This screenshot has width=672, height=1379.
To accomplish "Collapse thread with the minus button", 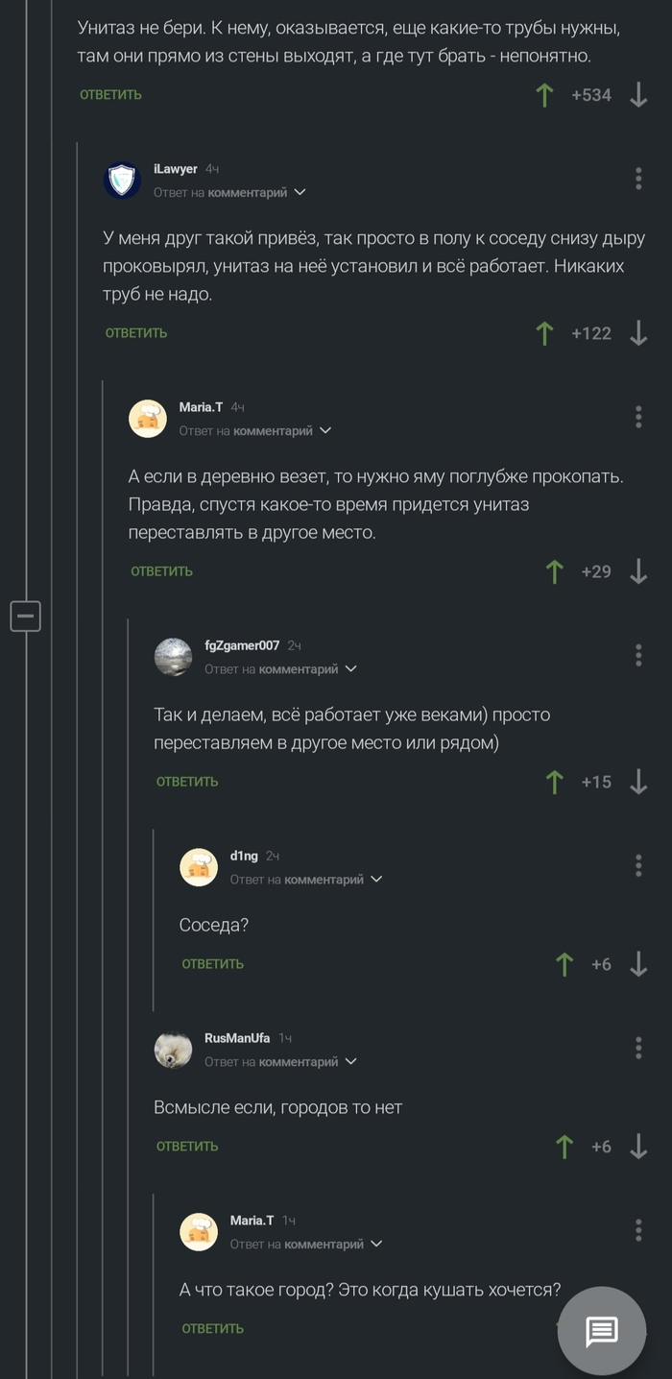I will 26,617.
